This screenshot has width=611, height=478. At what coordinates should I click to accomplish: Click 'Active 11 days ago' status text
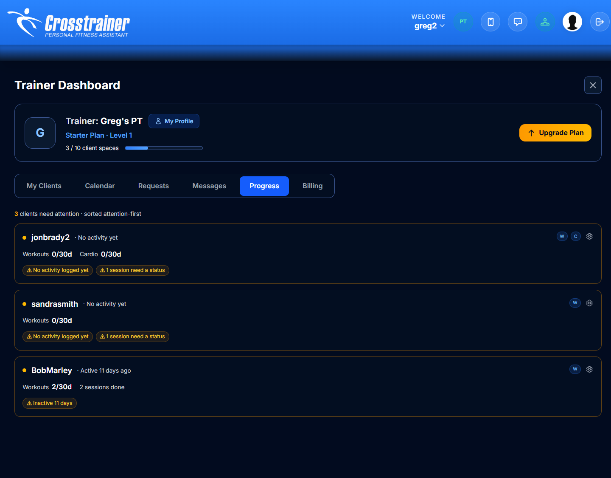coord(106,371)
